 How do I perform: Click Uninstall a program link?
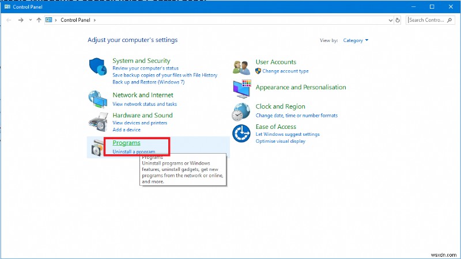(x=134, y=151)
